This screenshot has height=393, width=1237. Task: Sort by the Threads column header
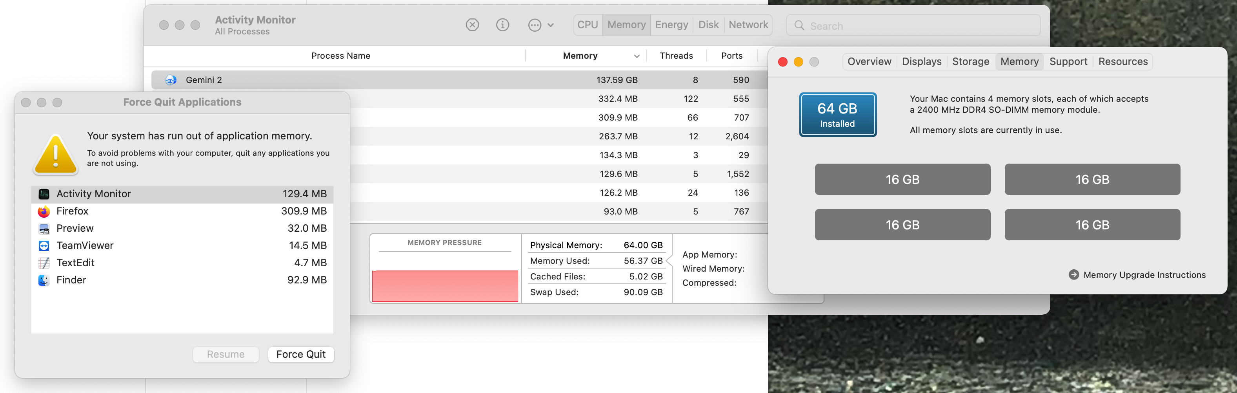676,56
